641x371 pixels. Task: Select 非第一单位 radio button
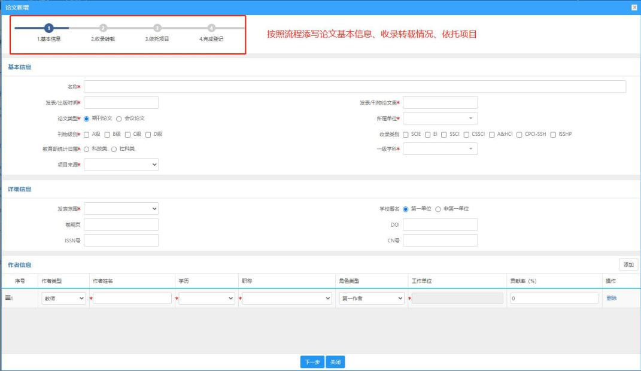point(438,209)
